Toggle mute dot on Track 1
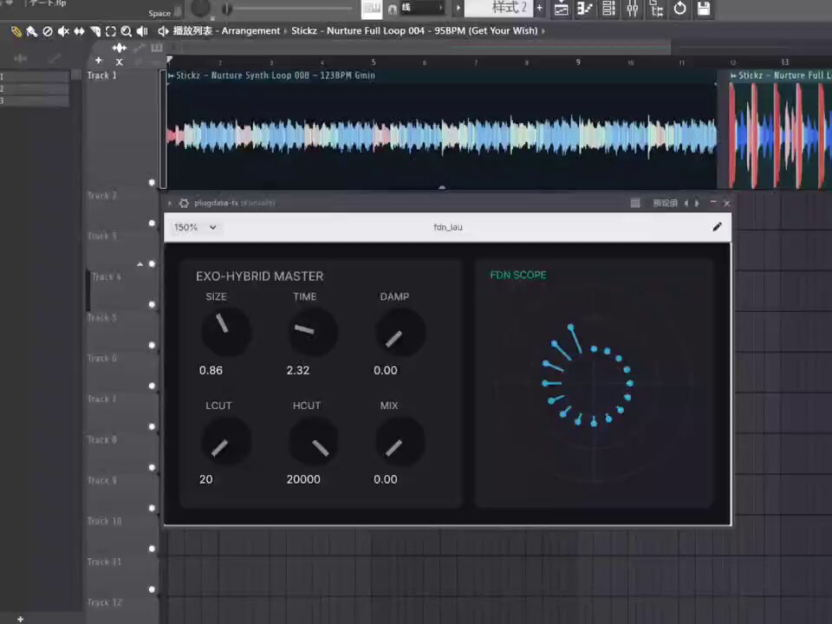Screen dimensions: 832x624 [x=152, y=183]
